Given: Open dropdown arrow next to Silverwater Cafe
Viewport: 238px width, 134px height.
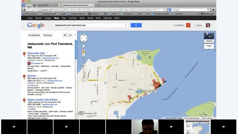Looking at the screenshot, I should point(47,53).
